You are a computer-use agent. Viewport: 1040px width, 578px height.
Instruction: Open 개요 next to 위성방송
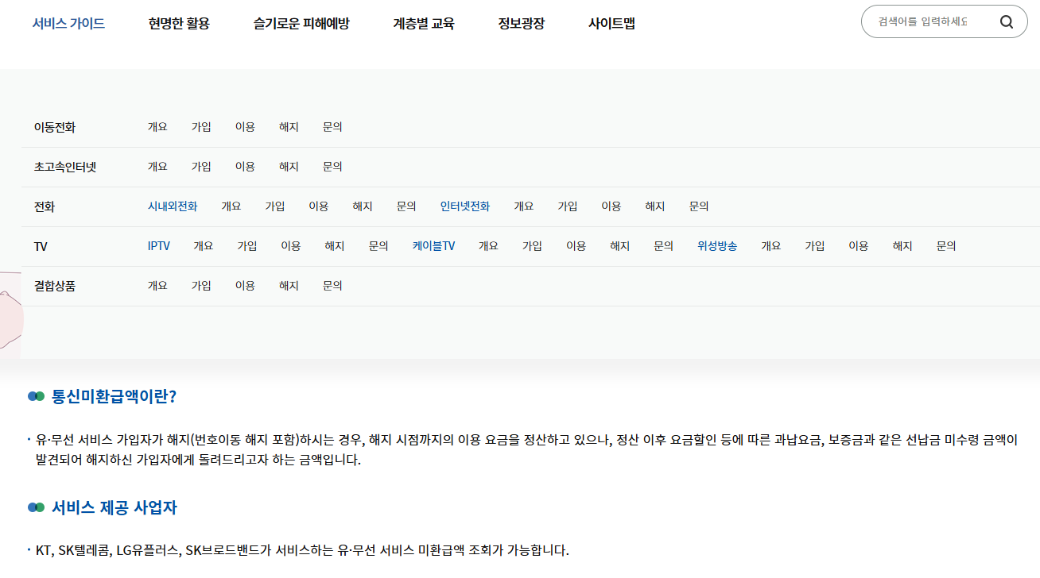point(770,245)
